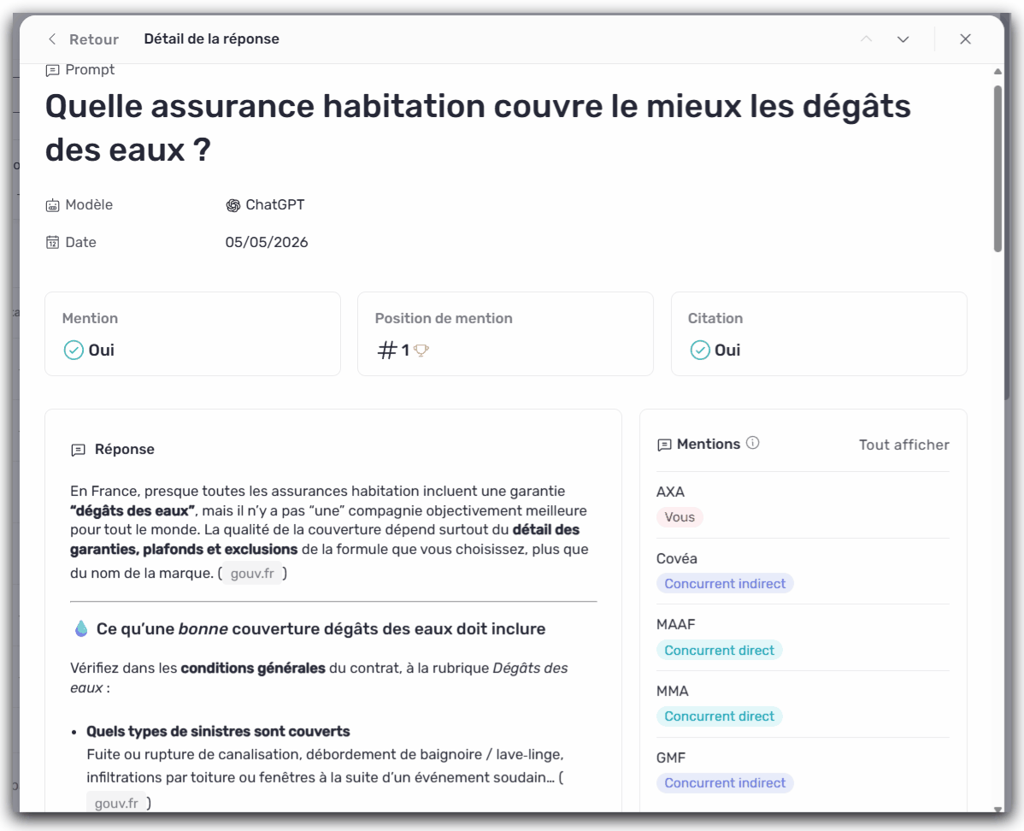Click the Citation Oui checkmark icon
The image size is (1024, 831).
tap(700, 351)
